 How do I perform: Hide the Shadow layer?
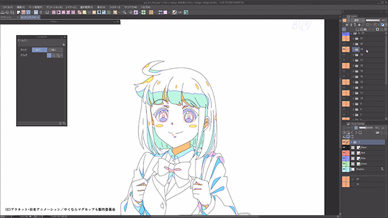(x=344, y=169)
